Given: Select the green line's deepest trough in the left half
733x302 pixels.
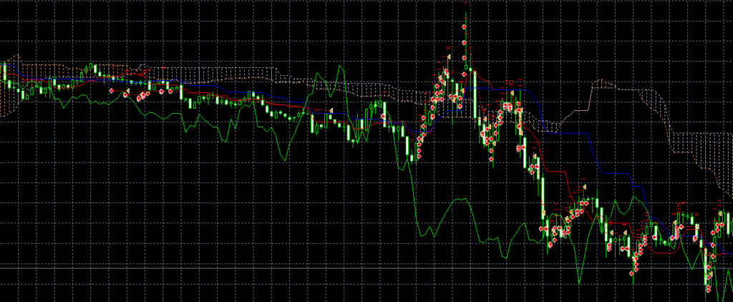Looking at the screenshot, I should [x=286, y=160].
